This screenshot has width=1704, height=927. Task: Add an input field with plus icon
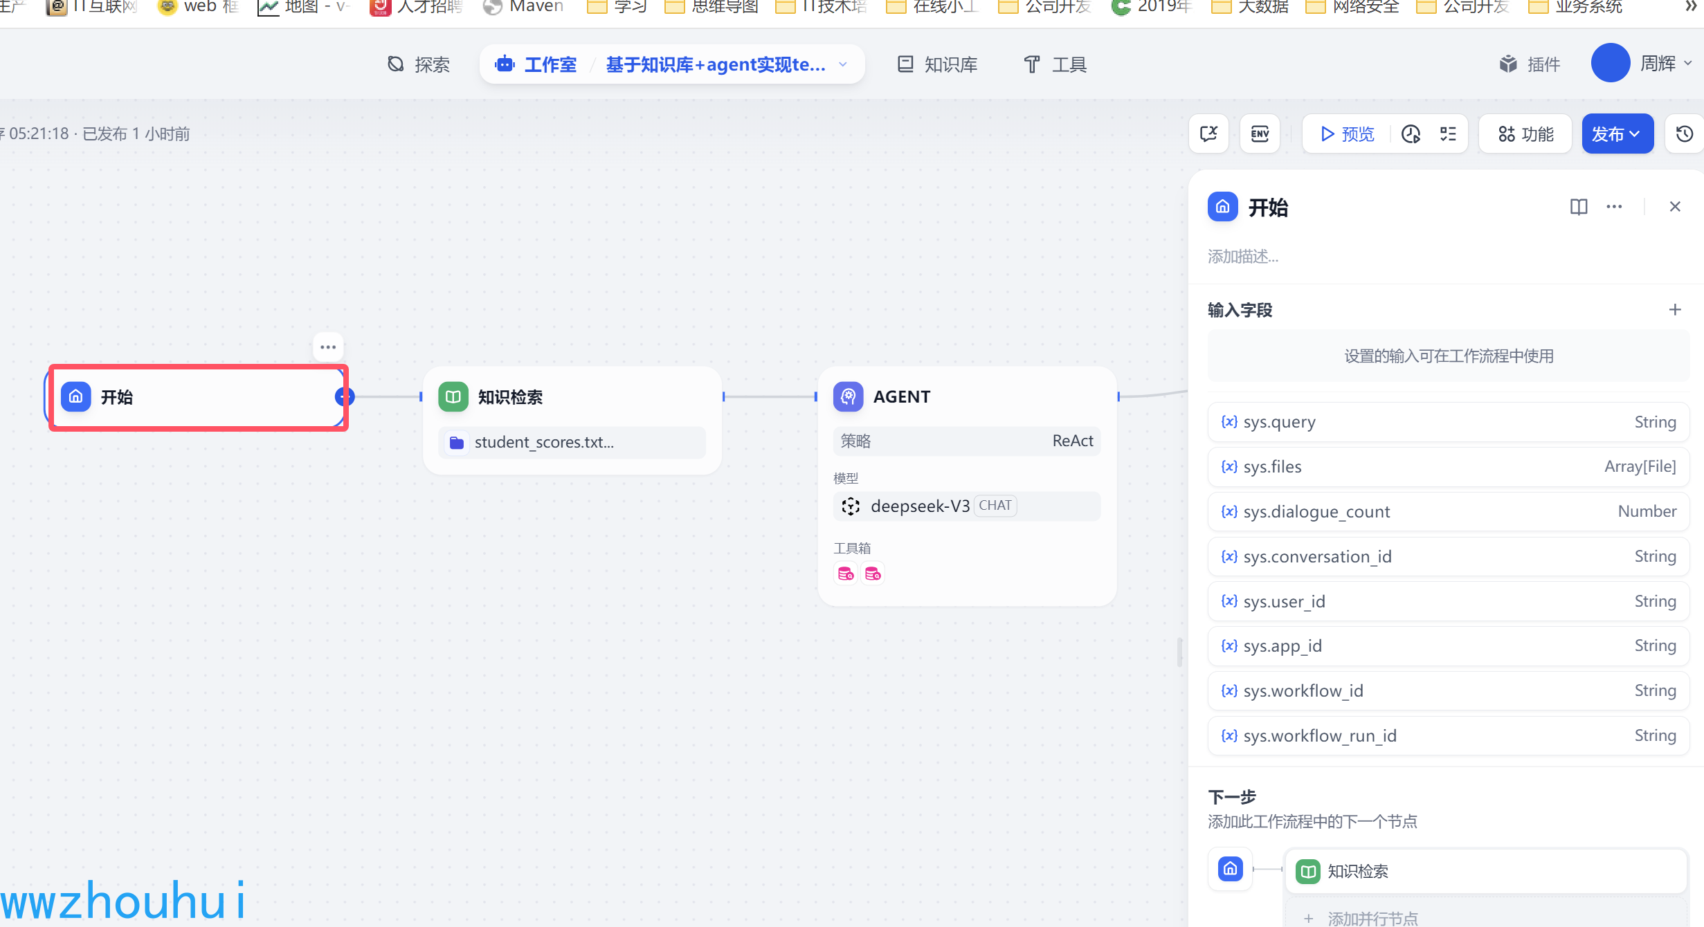coord(1674,309)
